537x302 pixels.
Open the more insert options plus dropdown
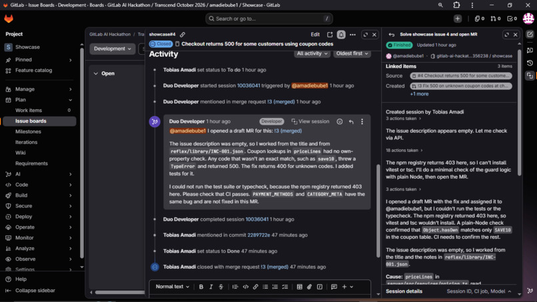pos(347,287)
